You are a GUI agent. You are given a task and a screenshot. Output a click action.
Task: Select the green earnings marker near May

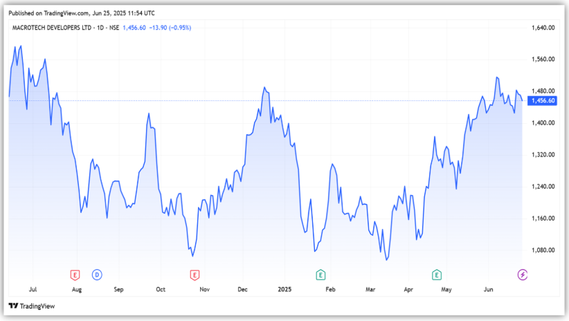pos(437,275)
